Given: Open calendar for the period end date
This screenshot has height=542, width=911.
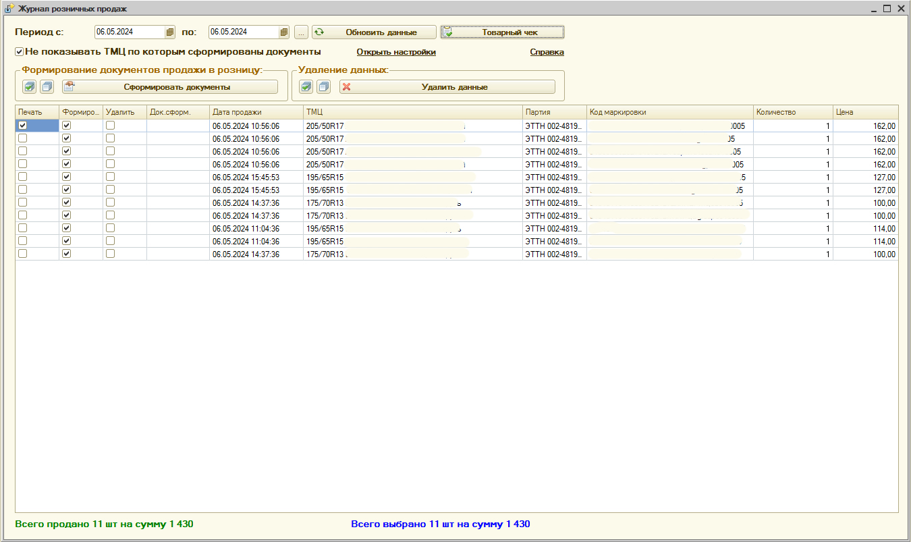Looking at the screenshot, I should 284,32.
